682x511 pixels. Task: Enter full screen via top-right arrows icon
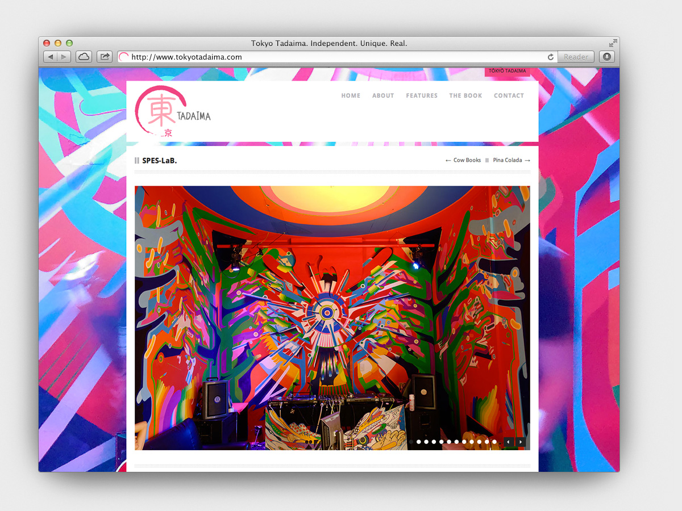tap(613, 43)
